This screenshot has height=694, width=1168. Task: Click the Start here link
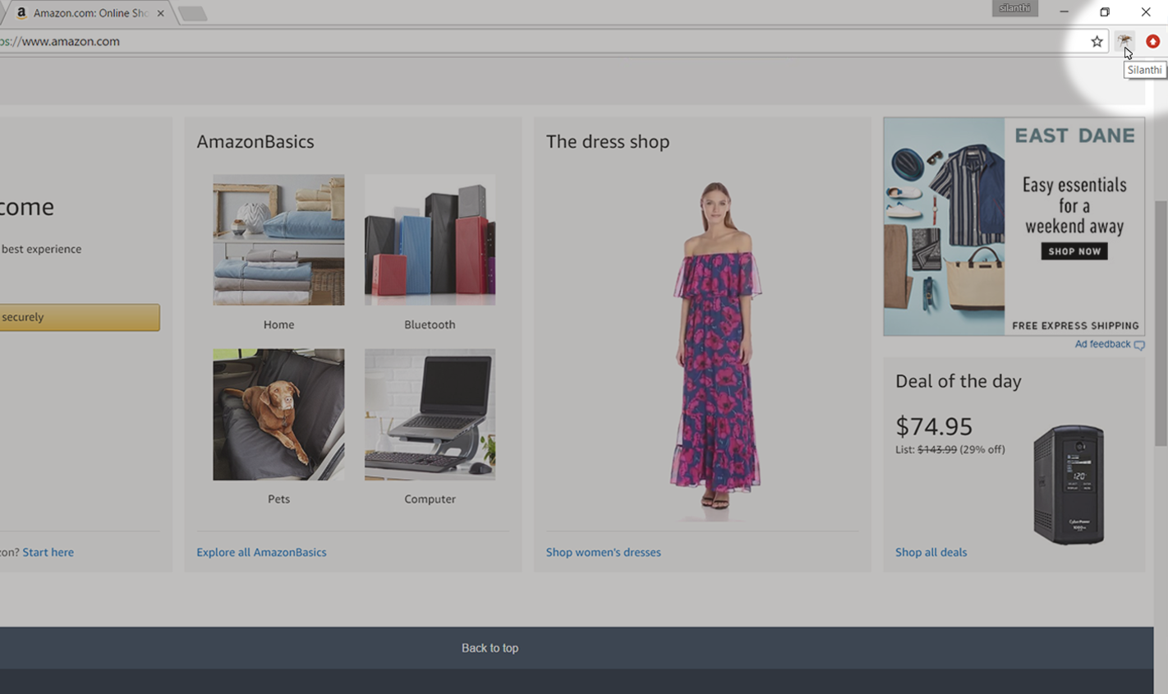48,552
